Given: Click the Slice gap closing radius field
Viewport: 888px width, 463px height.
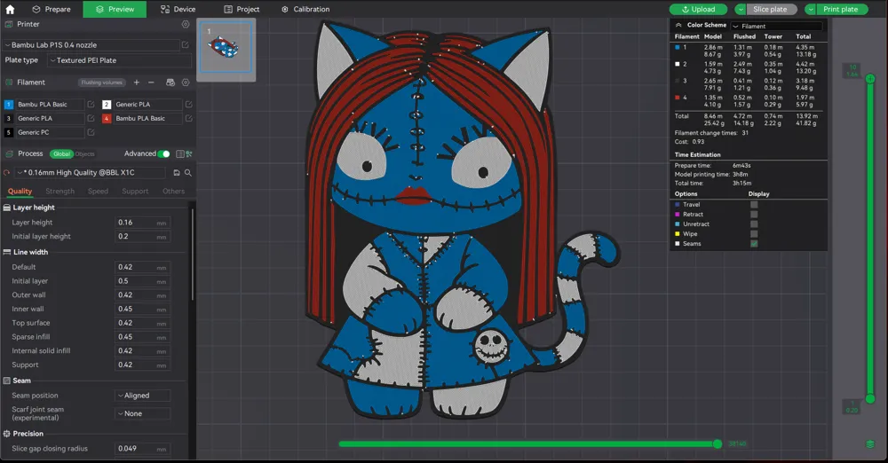Looking at the screenshot, I should click(143, 448).
